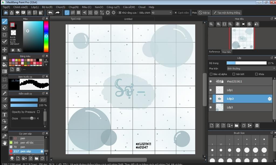
Task: Open the Pha trộn blending mode dropdown
Action: tap(251, 68)
